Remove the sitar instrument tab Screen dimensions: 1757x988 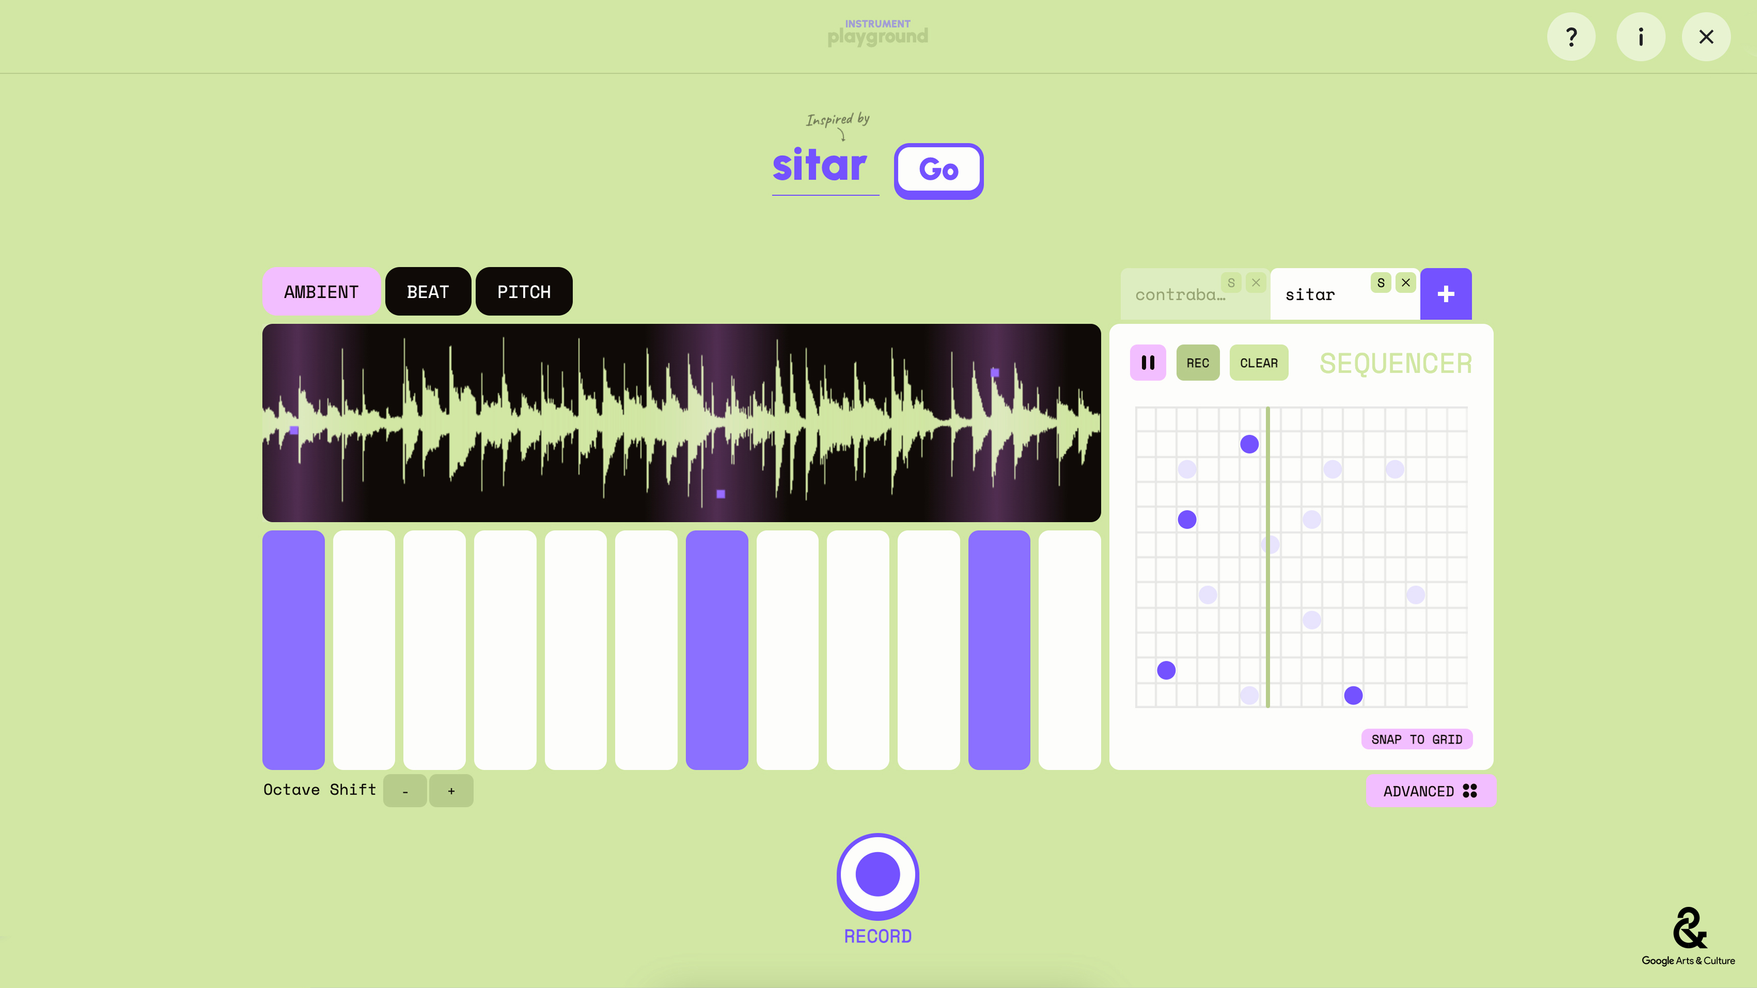click(x=1406, y=283)
